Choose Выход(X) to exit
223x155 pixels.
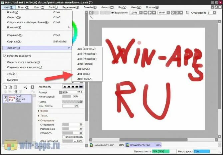point(37,80)
